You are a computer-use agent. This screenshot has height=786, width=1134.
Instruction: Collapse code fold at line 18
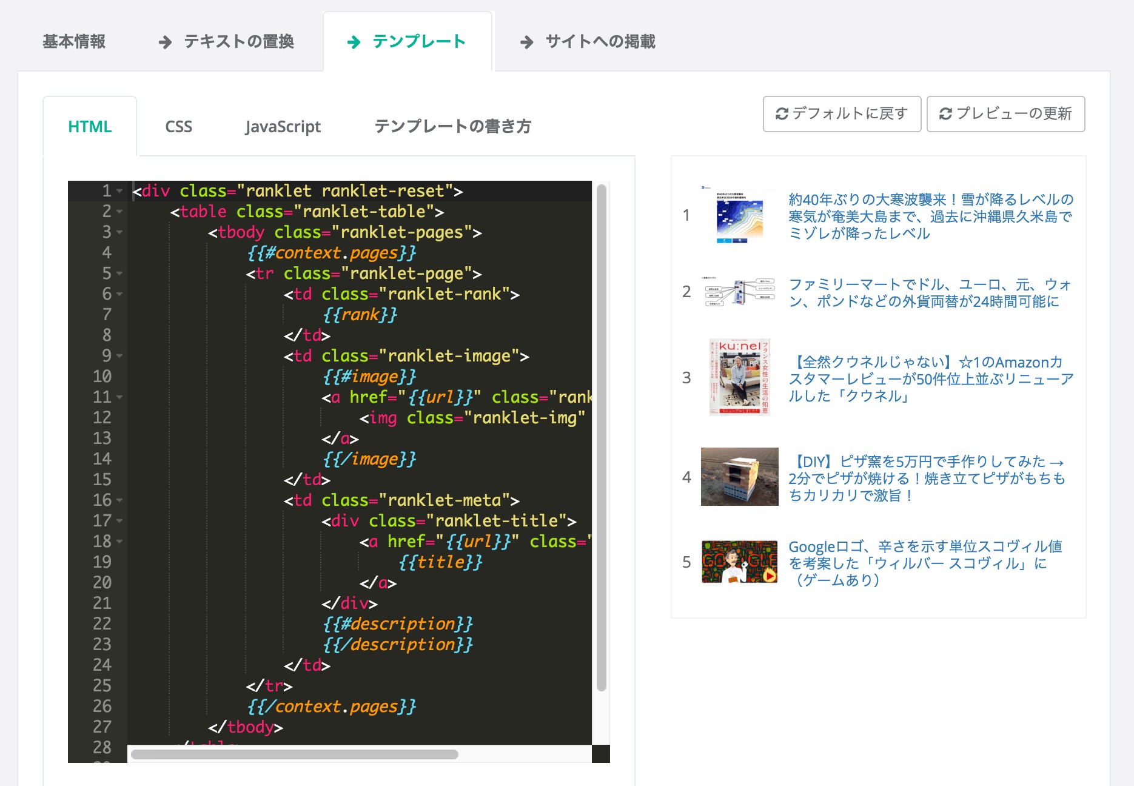click(x=119, y=542)
